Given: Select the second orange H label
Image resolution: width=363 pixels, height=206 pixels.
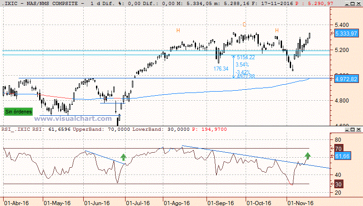Looking at the screenshot, I should click(277, 31).
